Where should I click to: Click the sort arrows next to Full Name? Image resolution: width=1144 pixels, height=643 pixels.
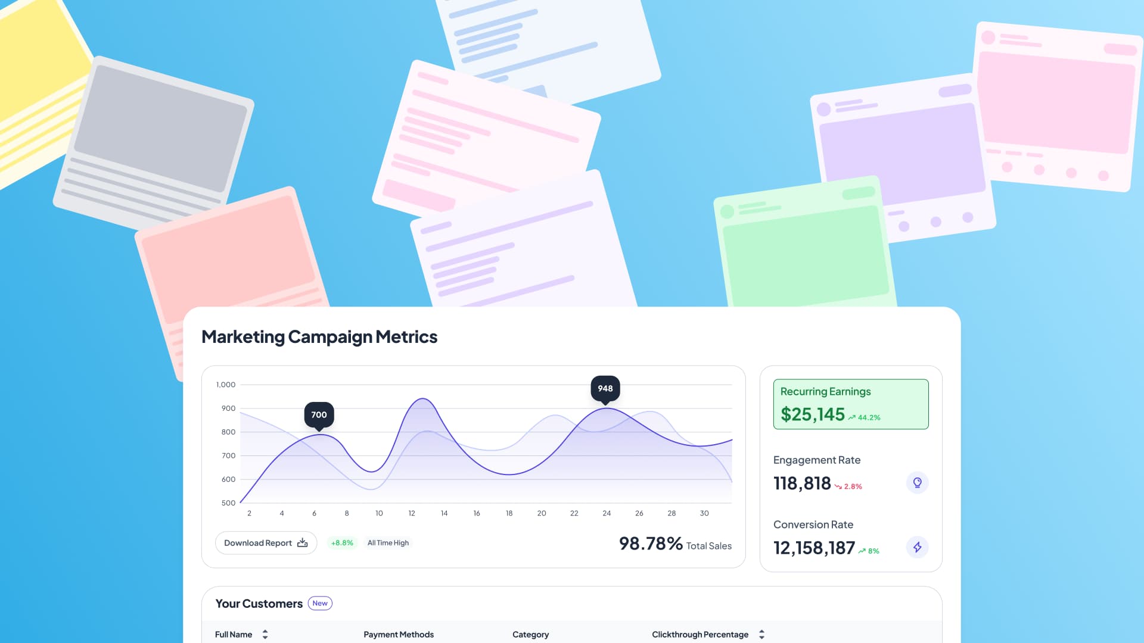coord(266,634)
